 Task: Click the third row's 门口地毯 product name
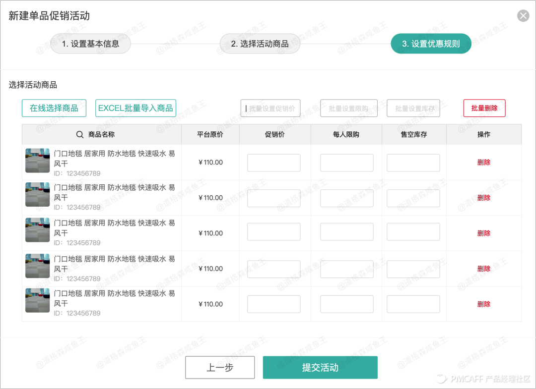pos(115,228)
